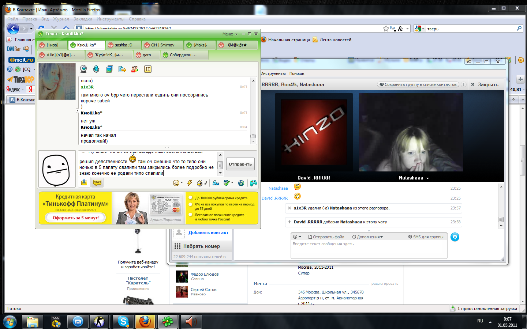Click Добавить контакт in Skype

[x=208, y=232]
